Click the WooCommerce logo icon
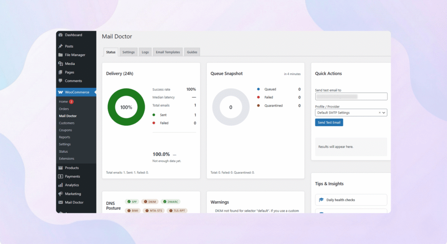Image resolution: width=447 pixels, height=244 pixels. pos(60,92)
